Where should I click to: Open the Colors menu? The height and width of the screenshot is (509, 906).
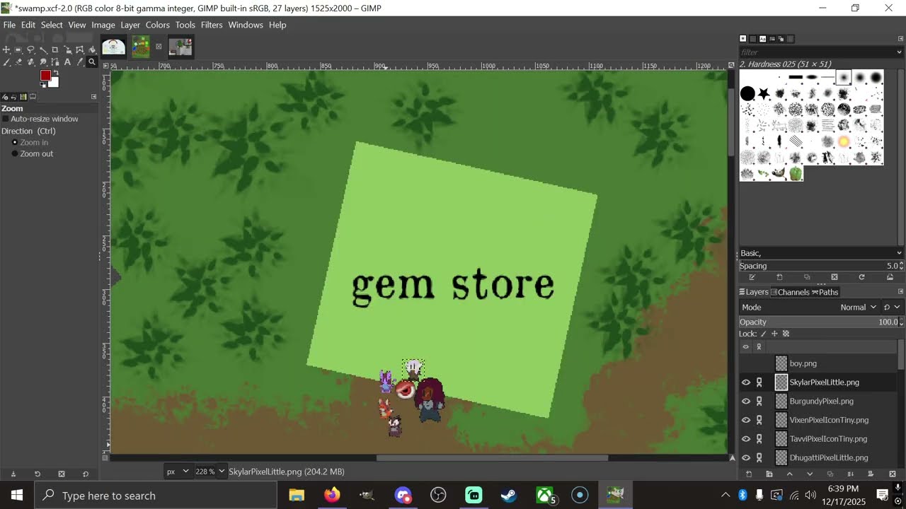click(x=158, y=25)
